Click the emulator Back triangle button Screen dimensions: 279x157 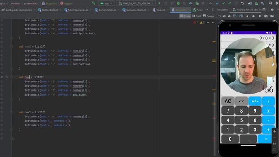tap(247, 16)
